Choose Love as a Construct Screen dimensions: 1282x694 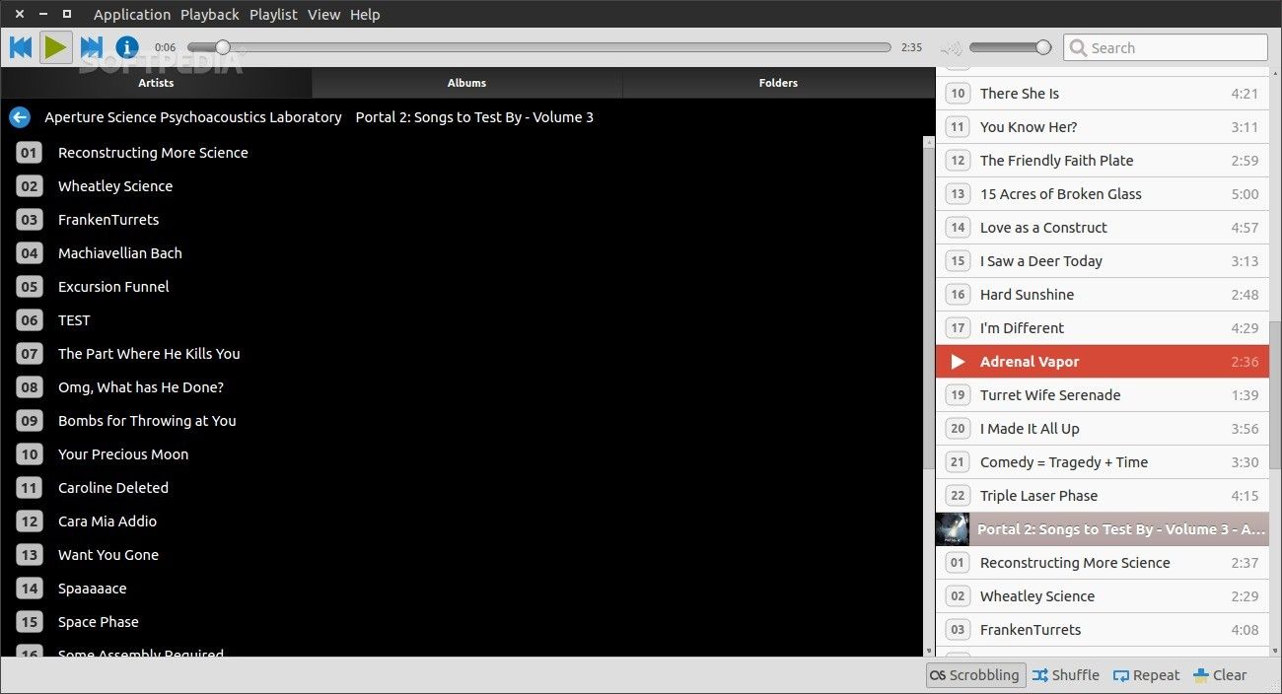pyautogui.click(x=1102, y=228)
